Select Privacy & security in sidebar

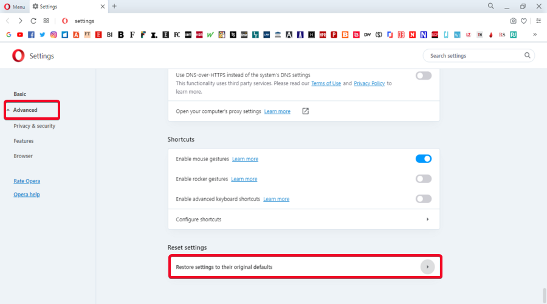[x=34, y=126]
